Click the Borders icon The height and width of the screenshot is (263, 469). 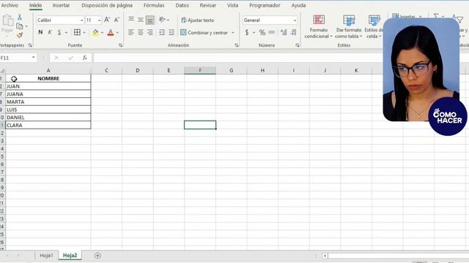77,32
